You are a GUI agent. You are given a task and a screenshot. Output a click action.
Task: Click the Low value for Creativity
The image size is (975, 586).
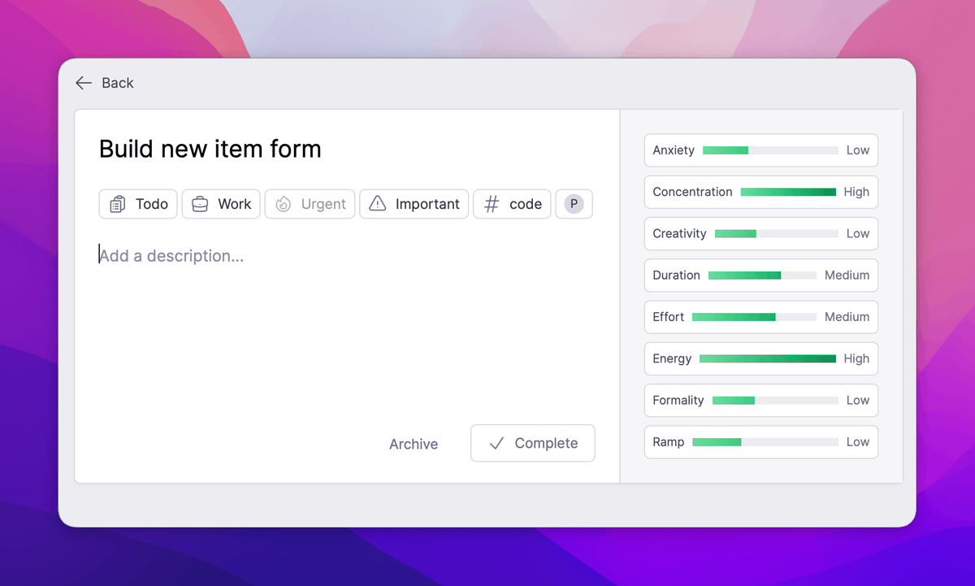858,233
